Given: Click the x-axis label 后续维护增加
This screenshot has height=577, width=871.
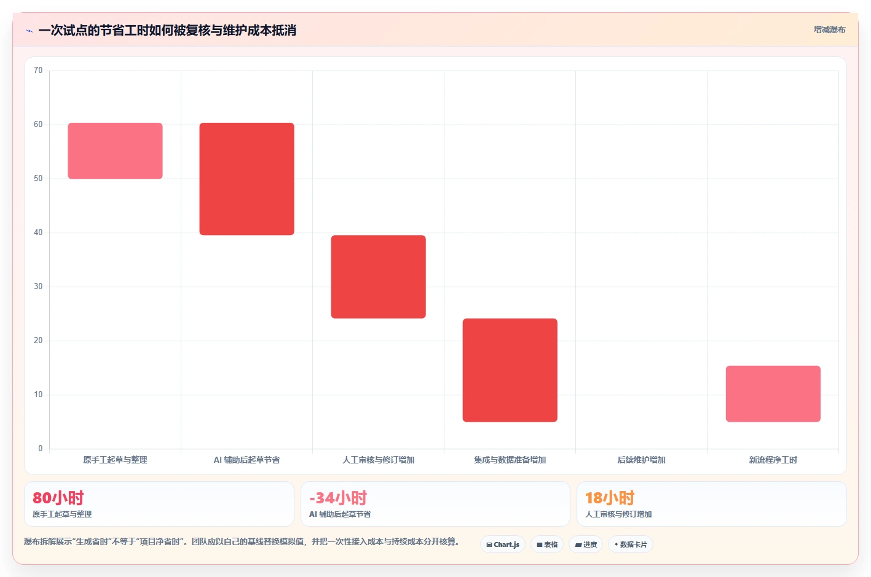Looking at the screenshot, I should pyautogui.click(x=642, y=460).
